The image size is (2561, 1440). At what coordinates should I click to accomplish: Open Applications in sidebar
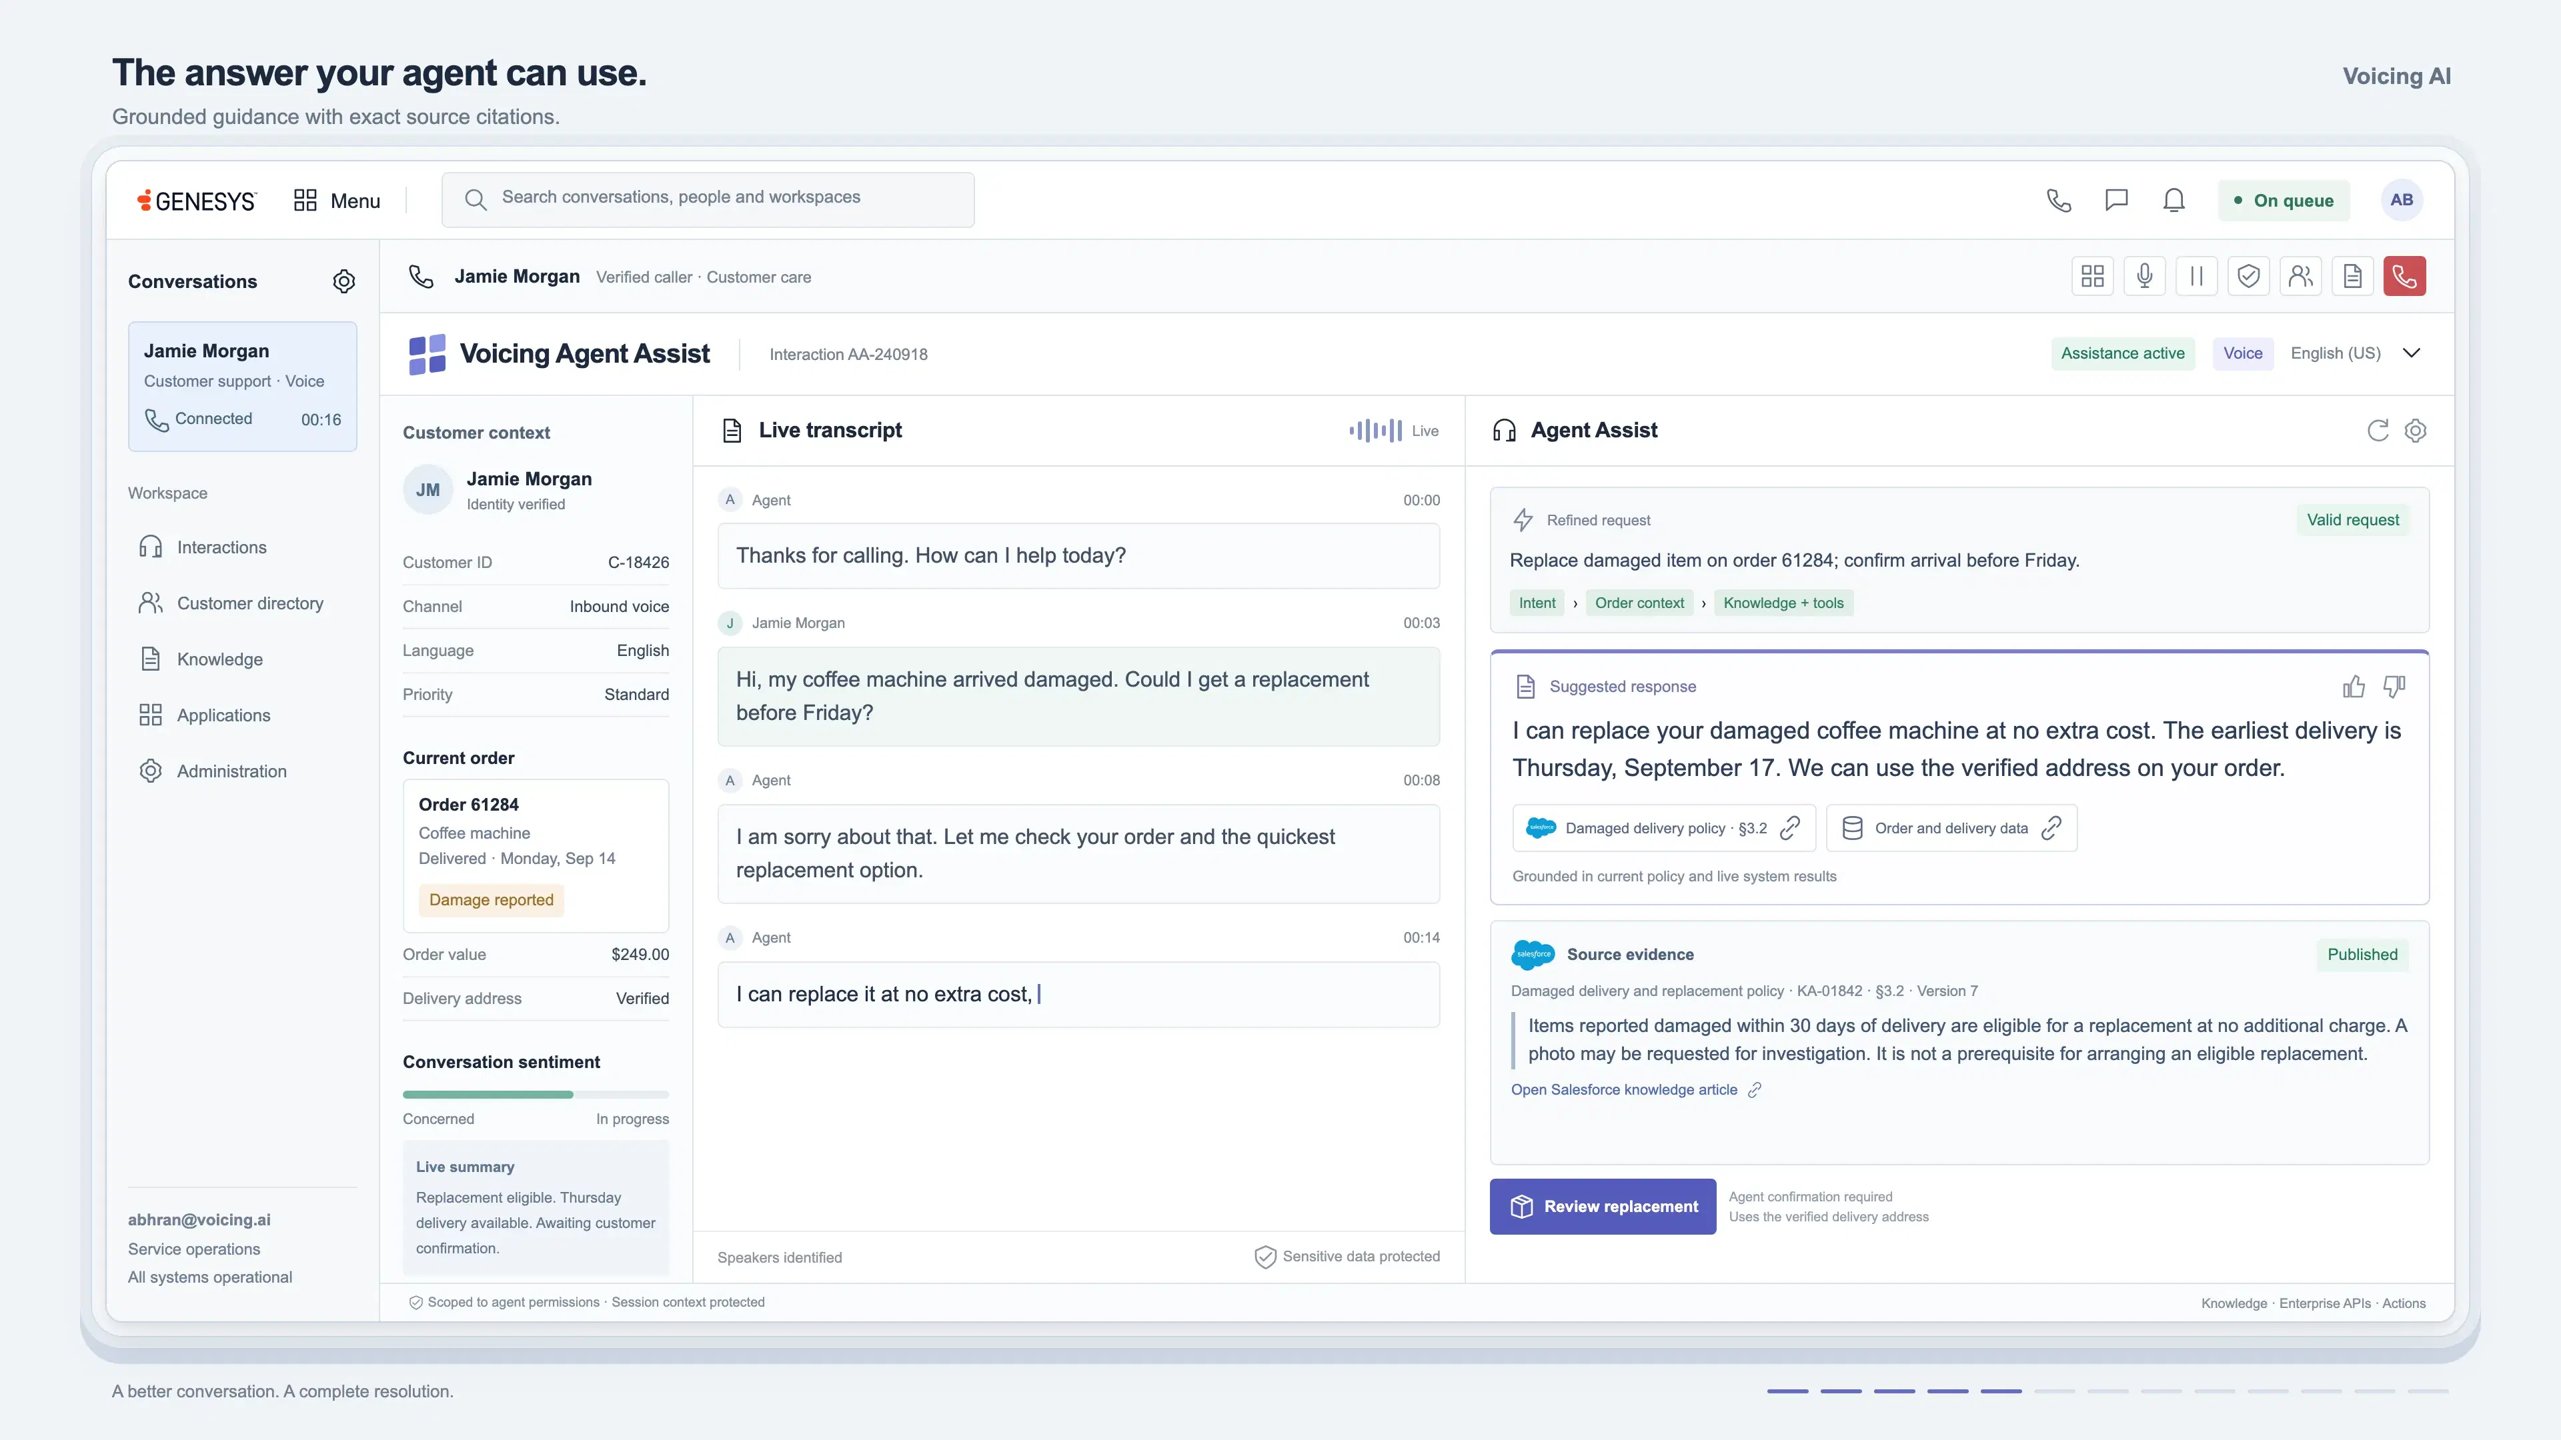pos(205,715)
